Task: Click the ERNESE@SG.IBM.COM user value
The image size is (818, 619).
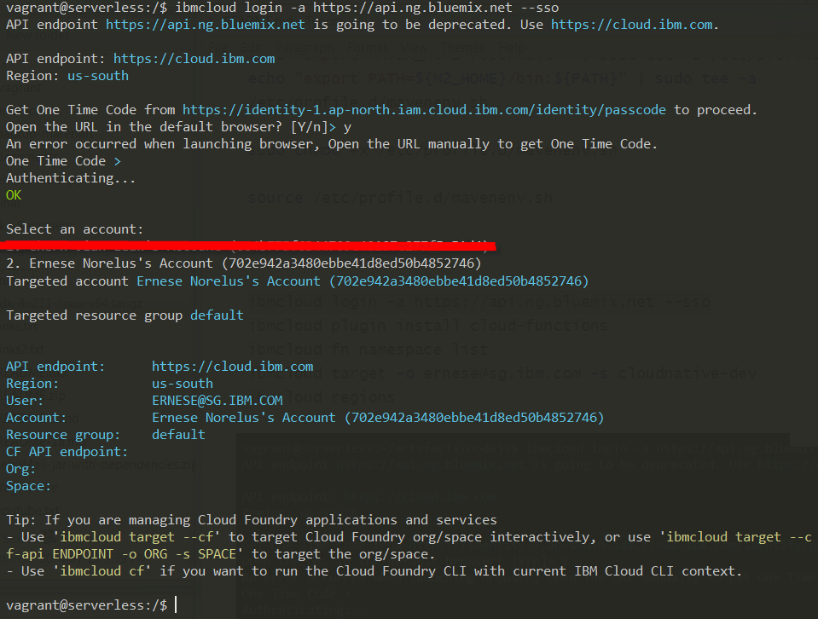Action: pyautogui.click(x=217, y=401)
